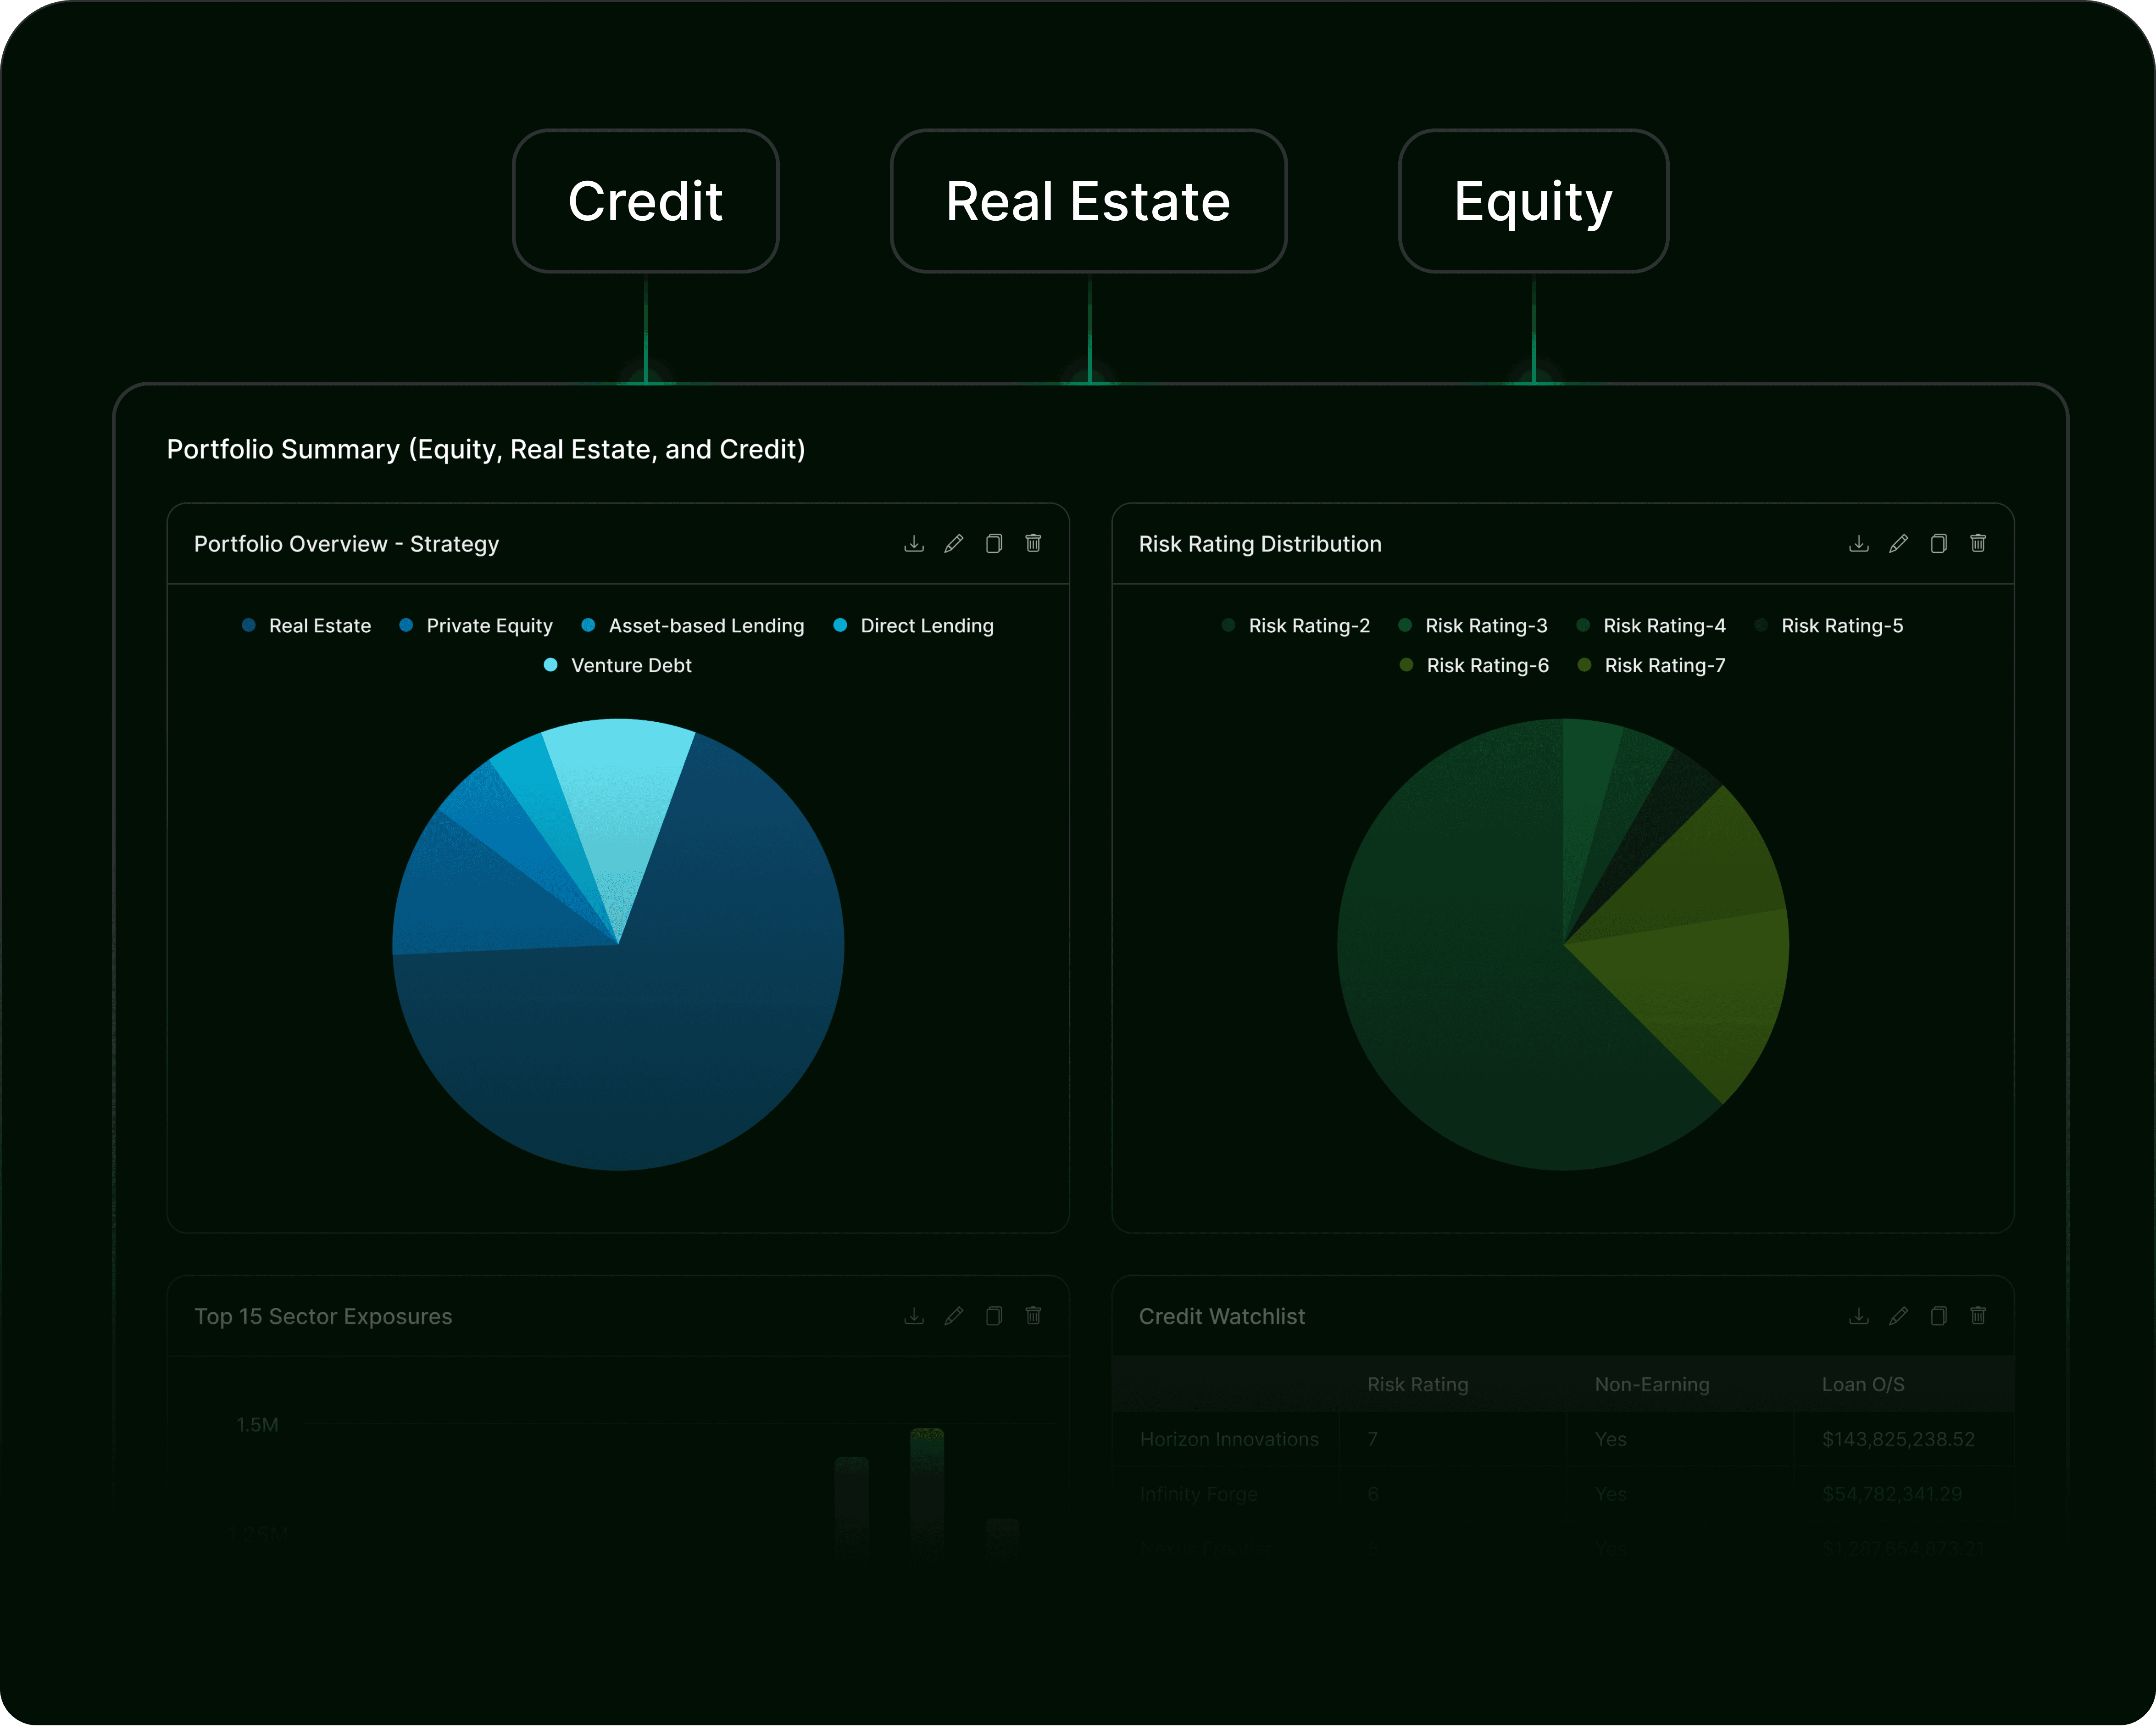The width and height of the screenshot is (2156, 1729).
Task: Click the Loan O/S column header
Action: click(1862, 1384)
